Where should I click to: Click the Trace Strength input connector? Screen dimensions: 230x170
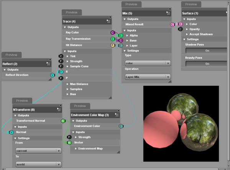(x=61, y=61)
